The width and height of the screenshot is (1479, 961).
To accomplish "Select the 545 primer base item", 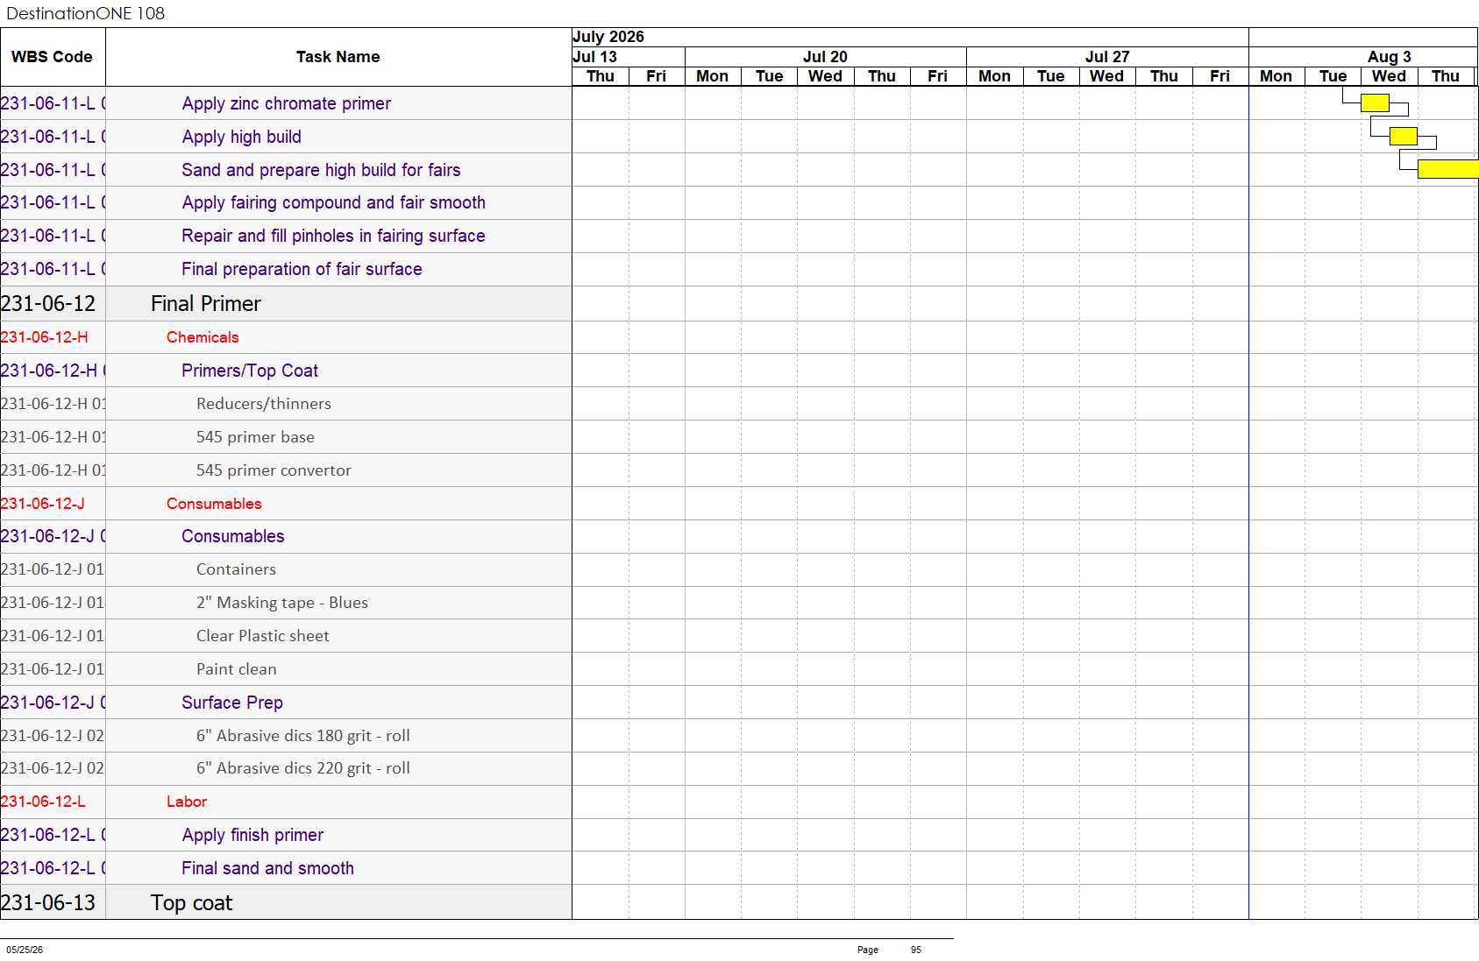I will [255, 437].
